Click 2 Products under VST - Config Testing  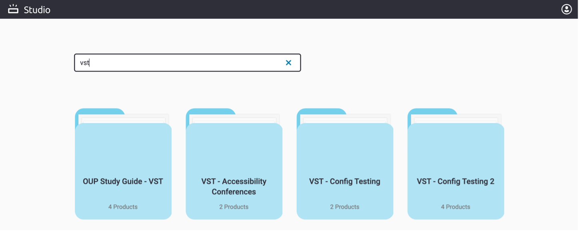[344, 207]
